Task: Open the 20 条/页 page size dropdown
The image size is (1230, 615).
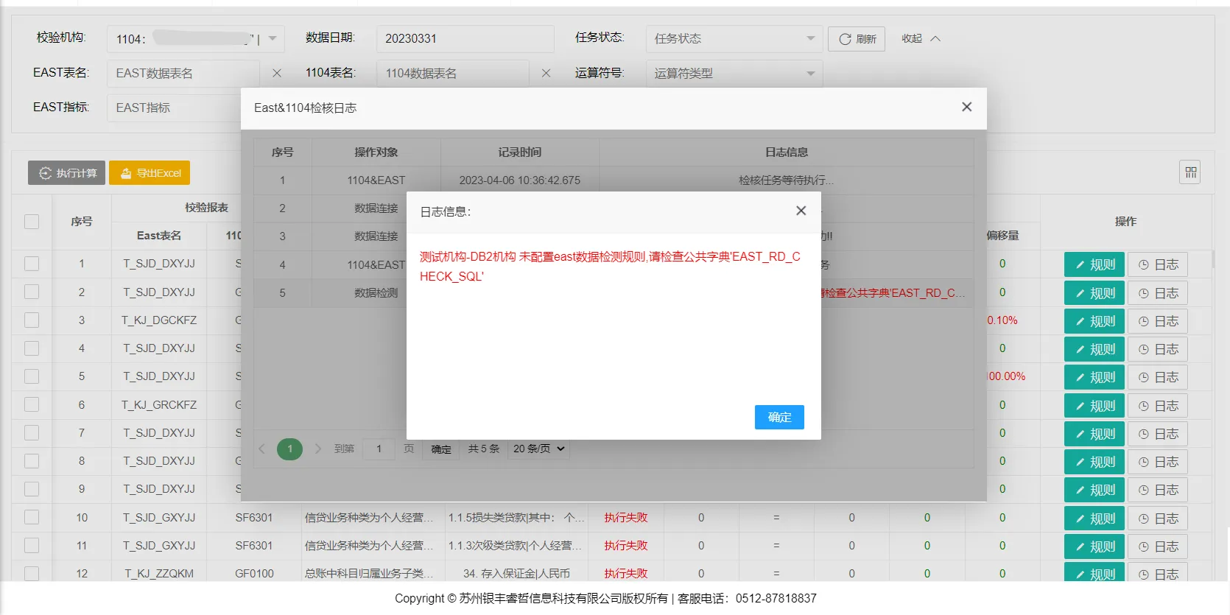Action: point(538,449)
